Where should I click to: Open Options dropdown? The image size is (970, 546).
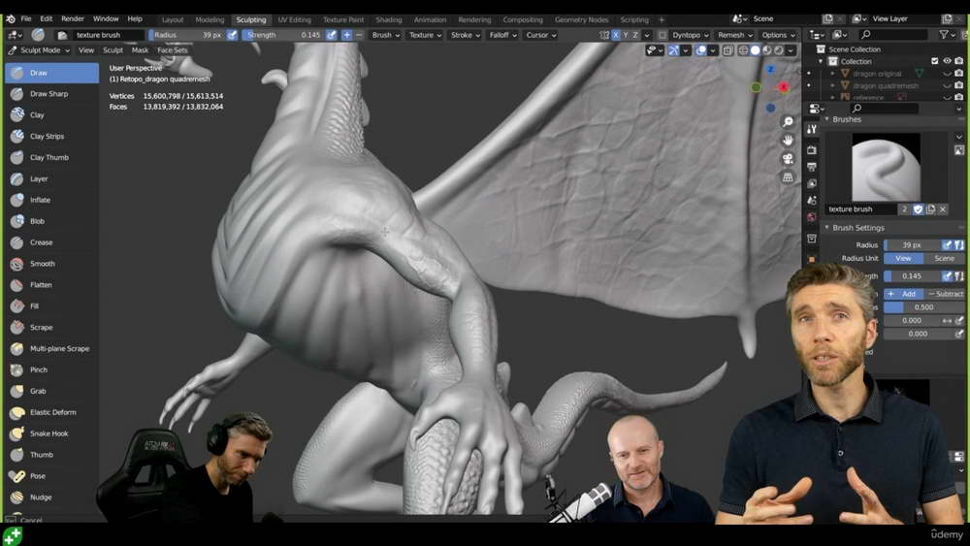[778, 35]
